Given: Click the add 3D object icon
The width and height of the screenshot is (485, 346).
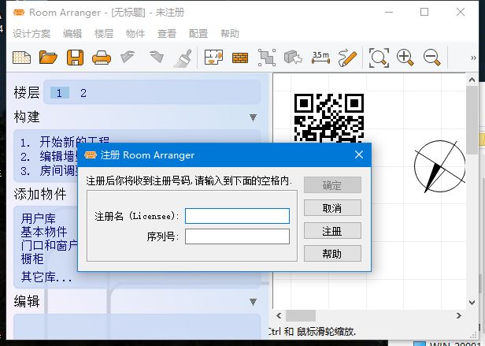Looking at the screenshot, I should [x=293, y=58].
